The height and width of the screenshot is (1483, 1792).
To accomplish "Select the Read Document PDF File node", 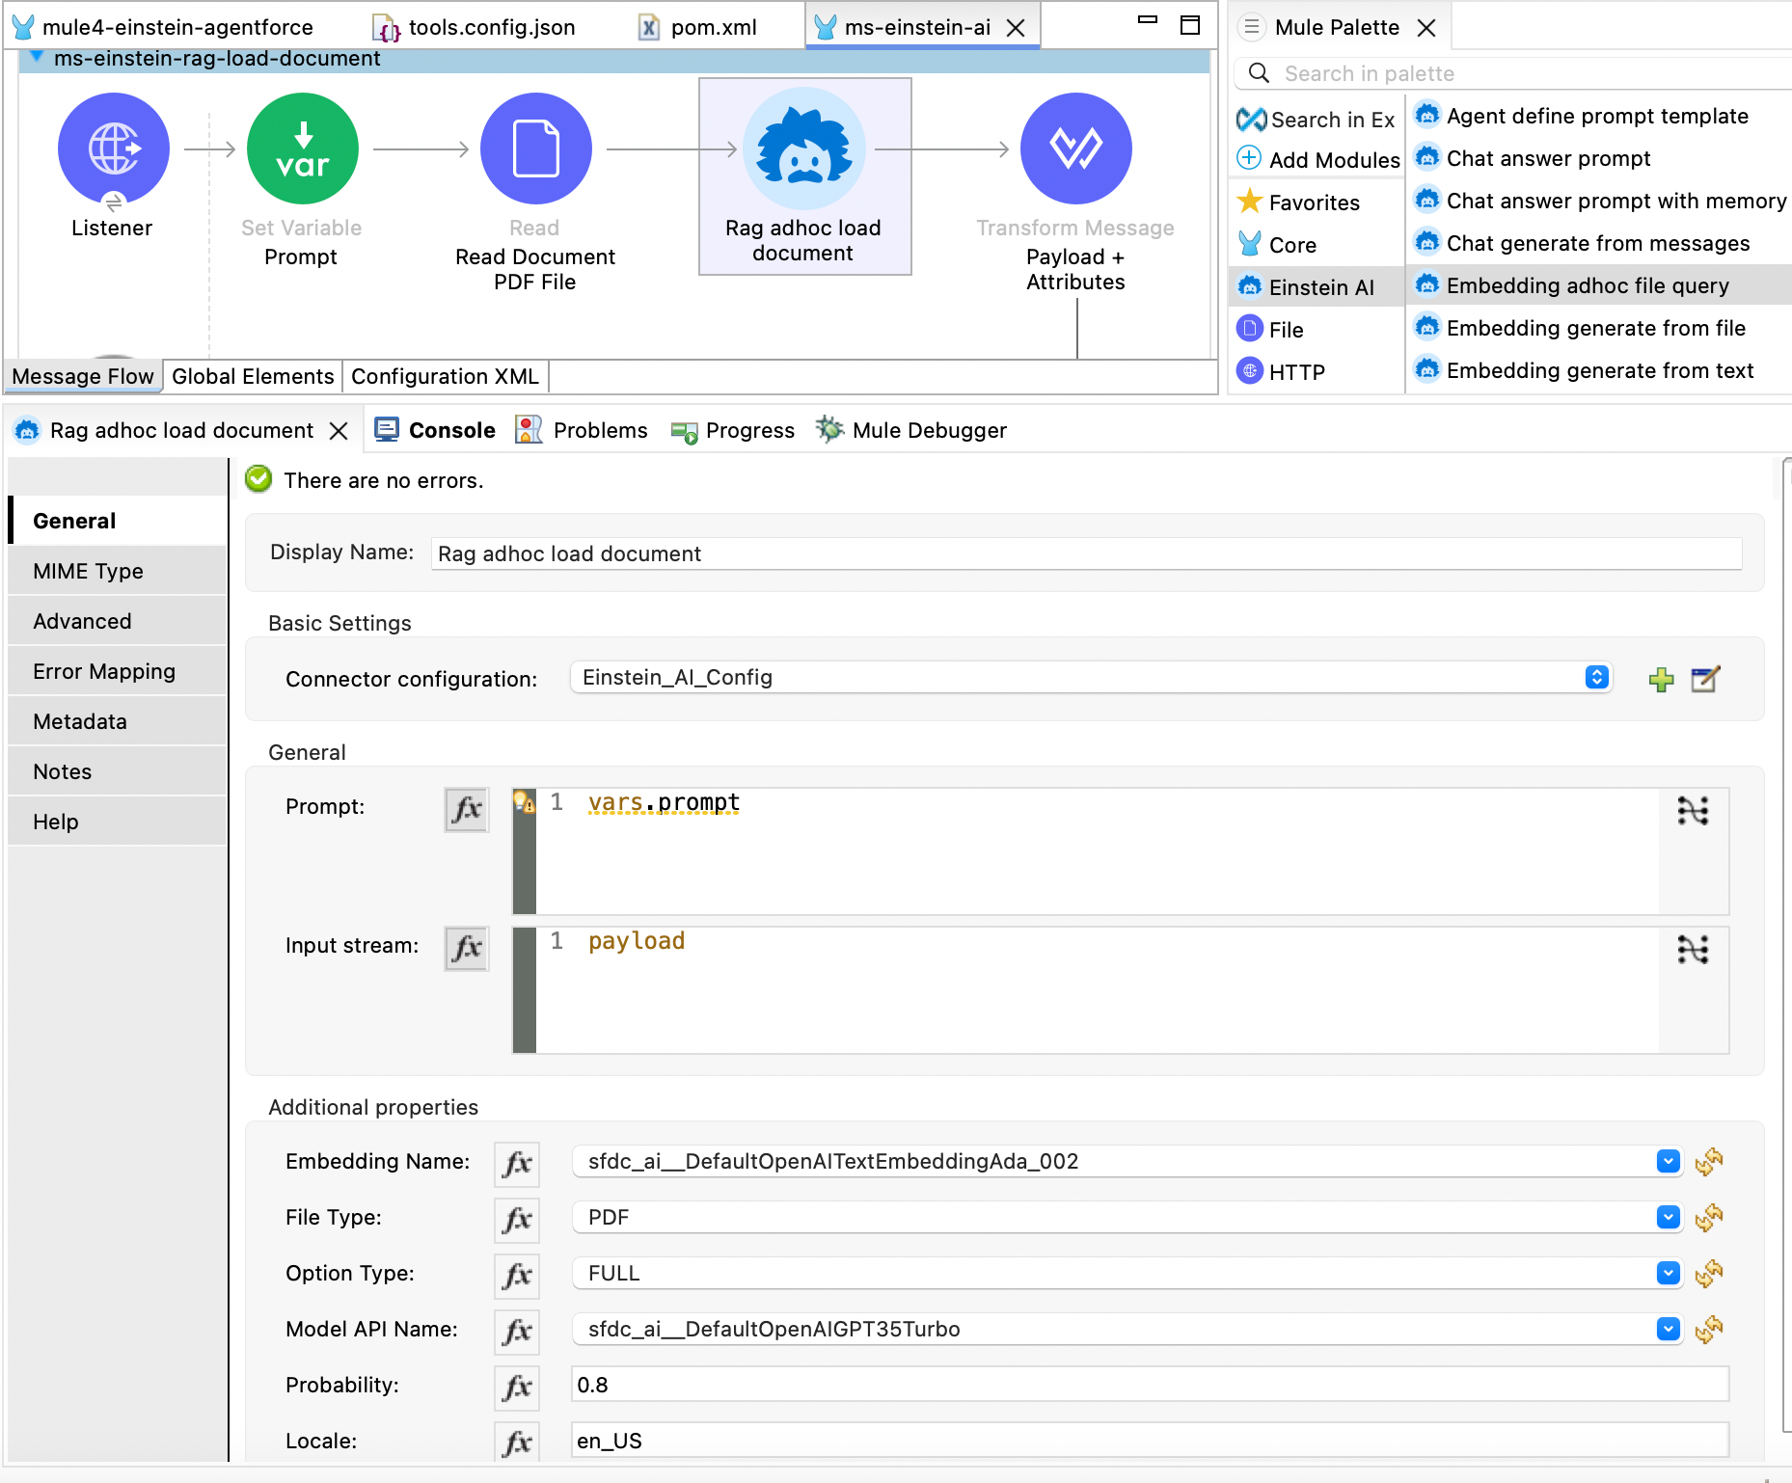I will [x=535, y=148].
